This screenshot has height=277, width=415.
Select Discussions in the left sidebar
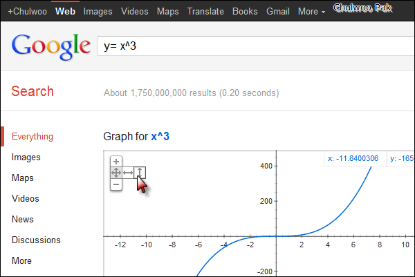[36, 240]
